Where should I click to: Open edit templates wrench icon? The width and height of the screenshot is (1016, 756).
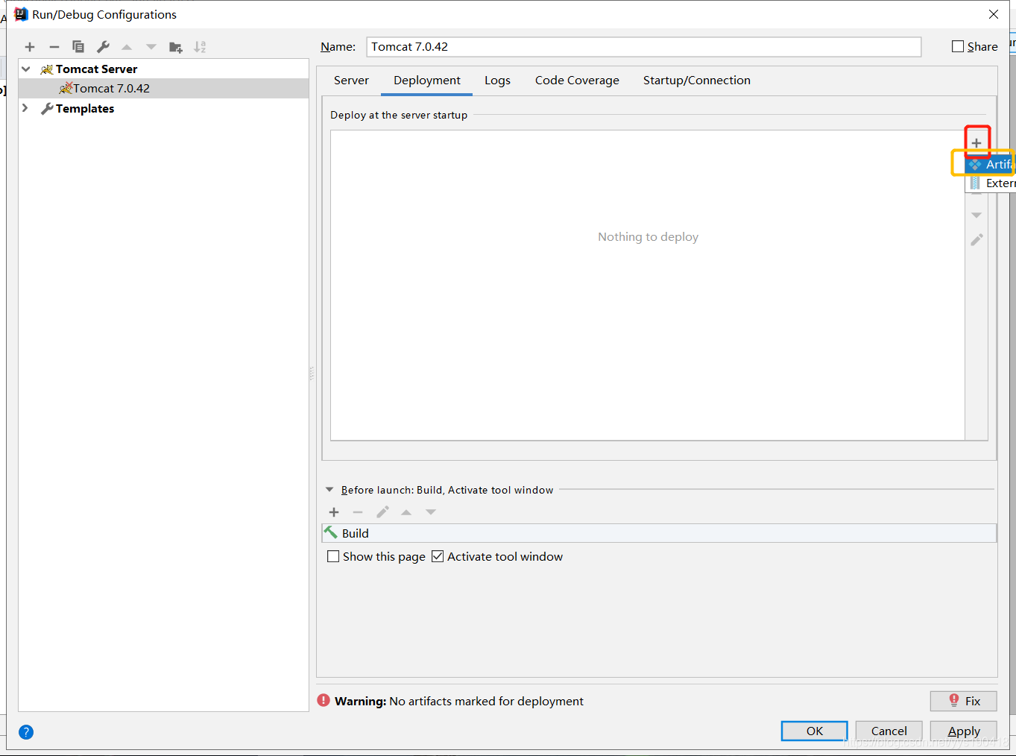pos(103,47)
